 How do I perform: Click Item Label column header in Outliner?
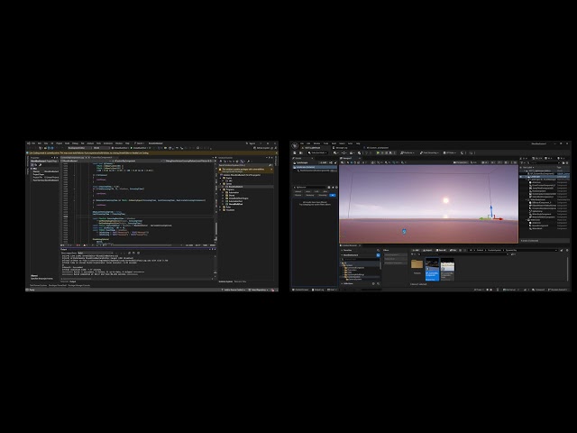pos(527,168)
